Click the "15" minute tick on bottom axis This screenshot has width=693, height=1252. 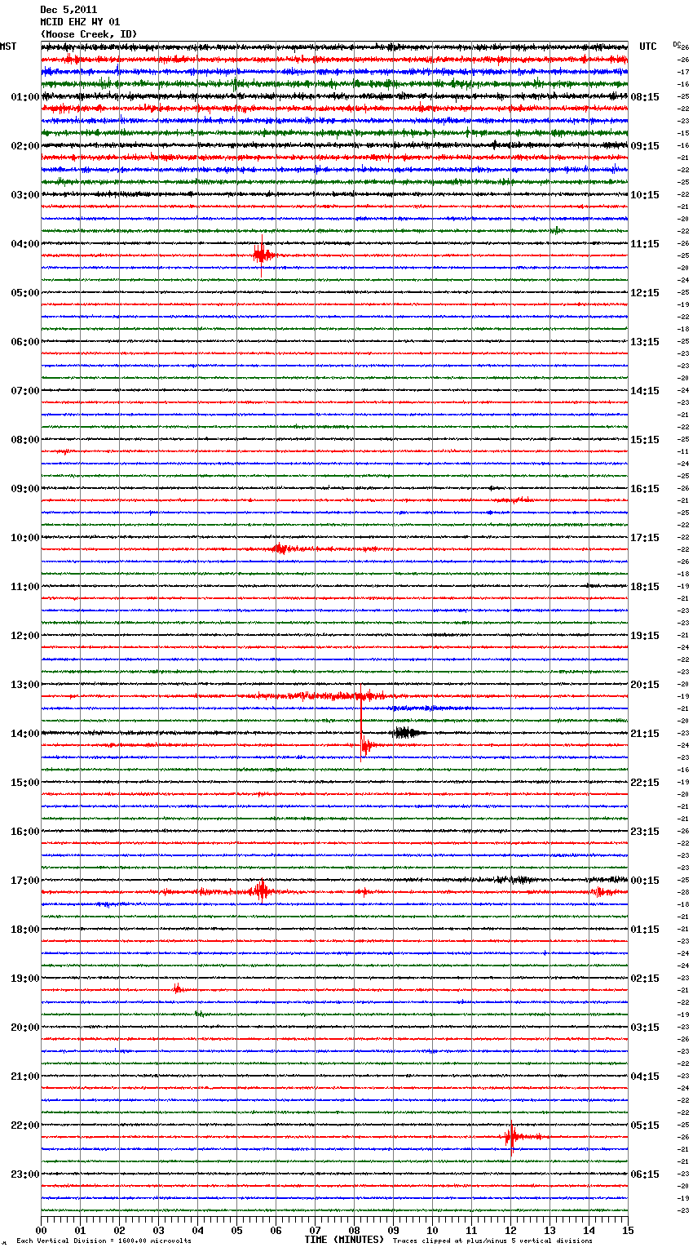click(628, 1230)
